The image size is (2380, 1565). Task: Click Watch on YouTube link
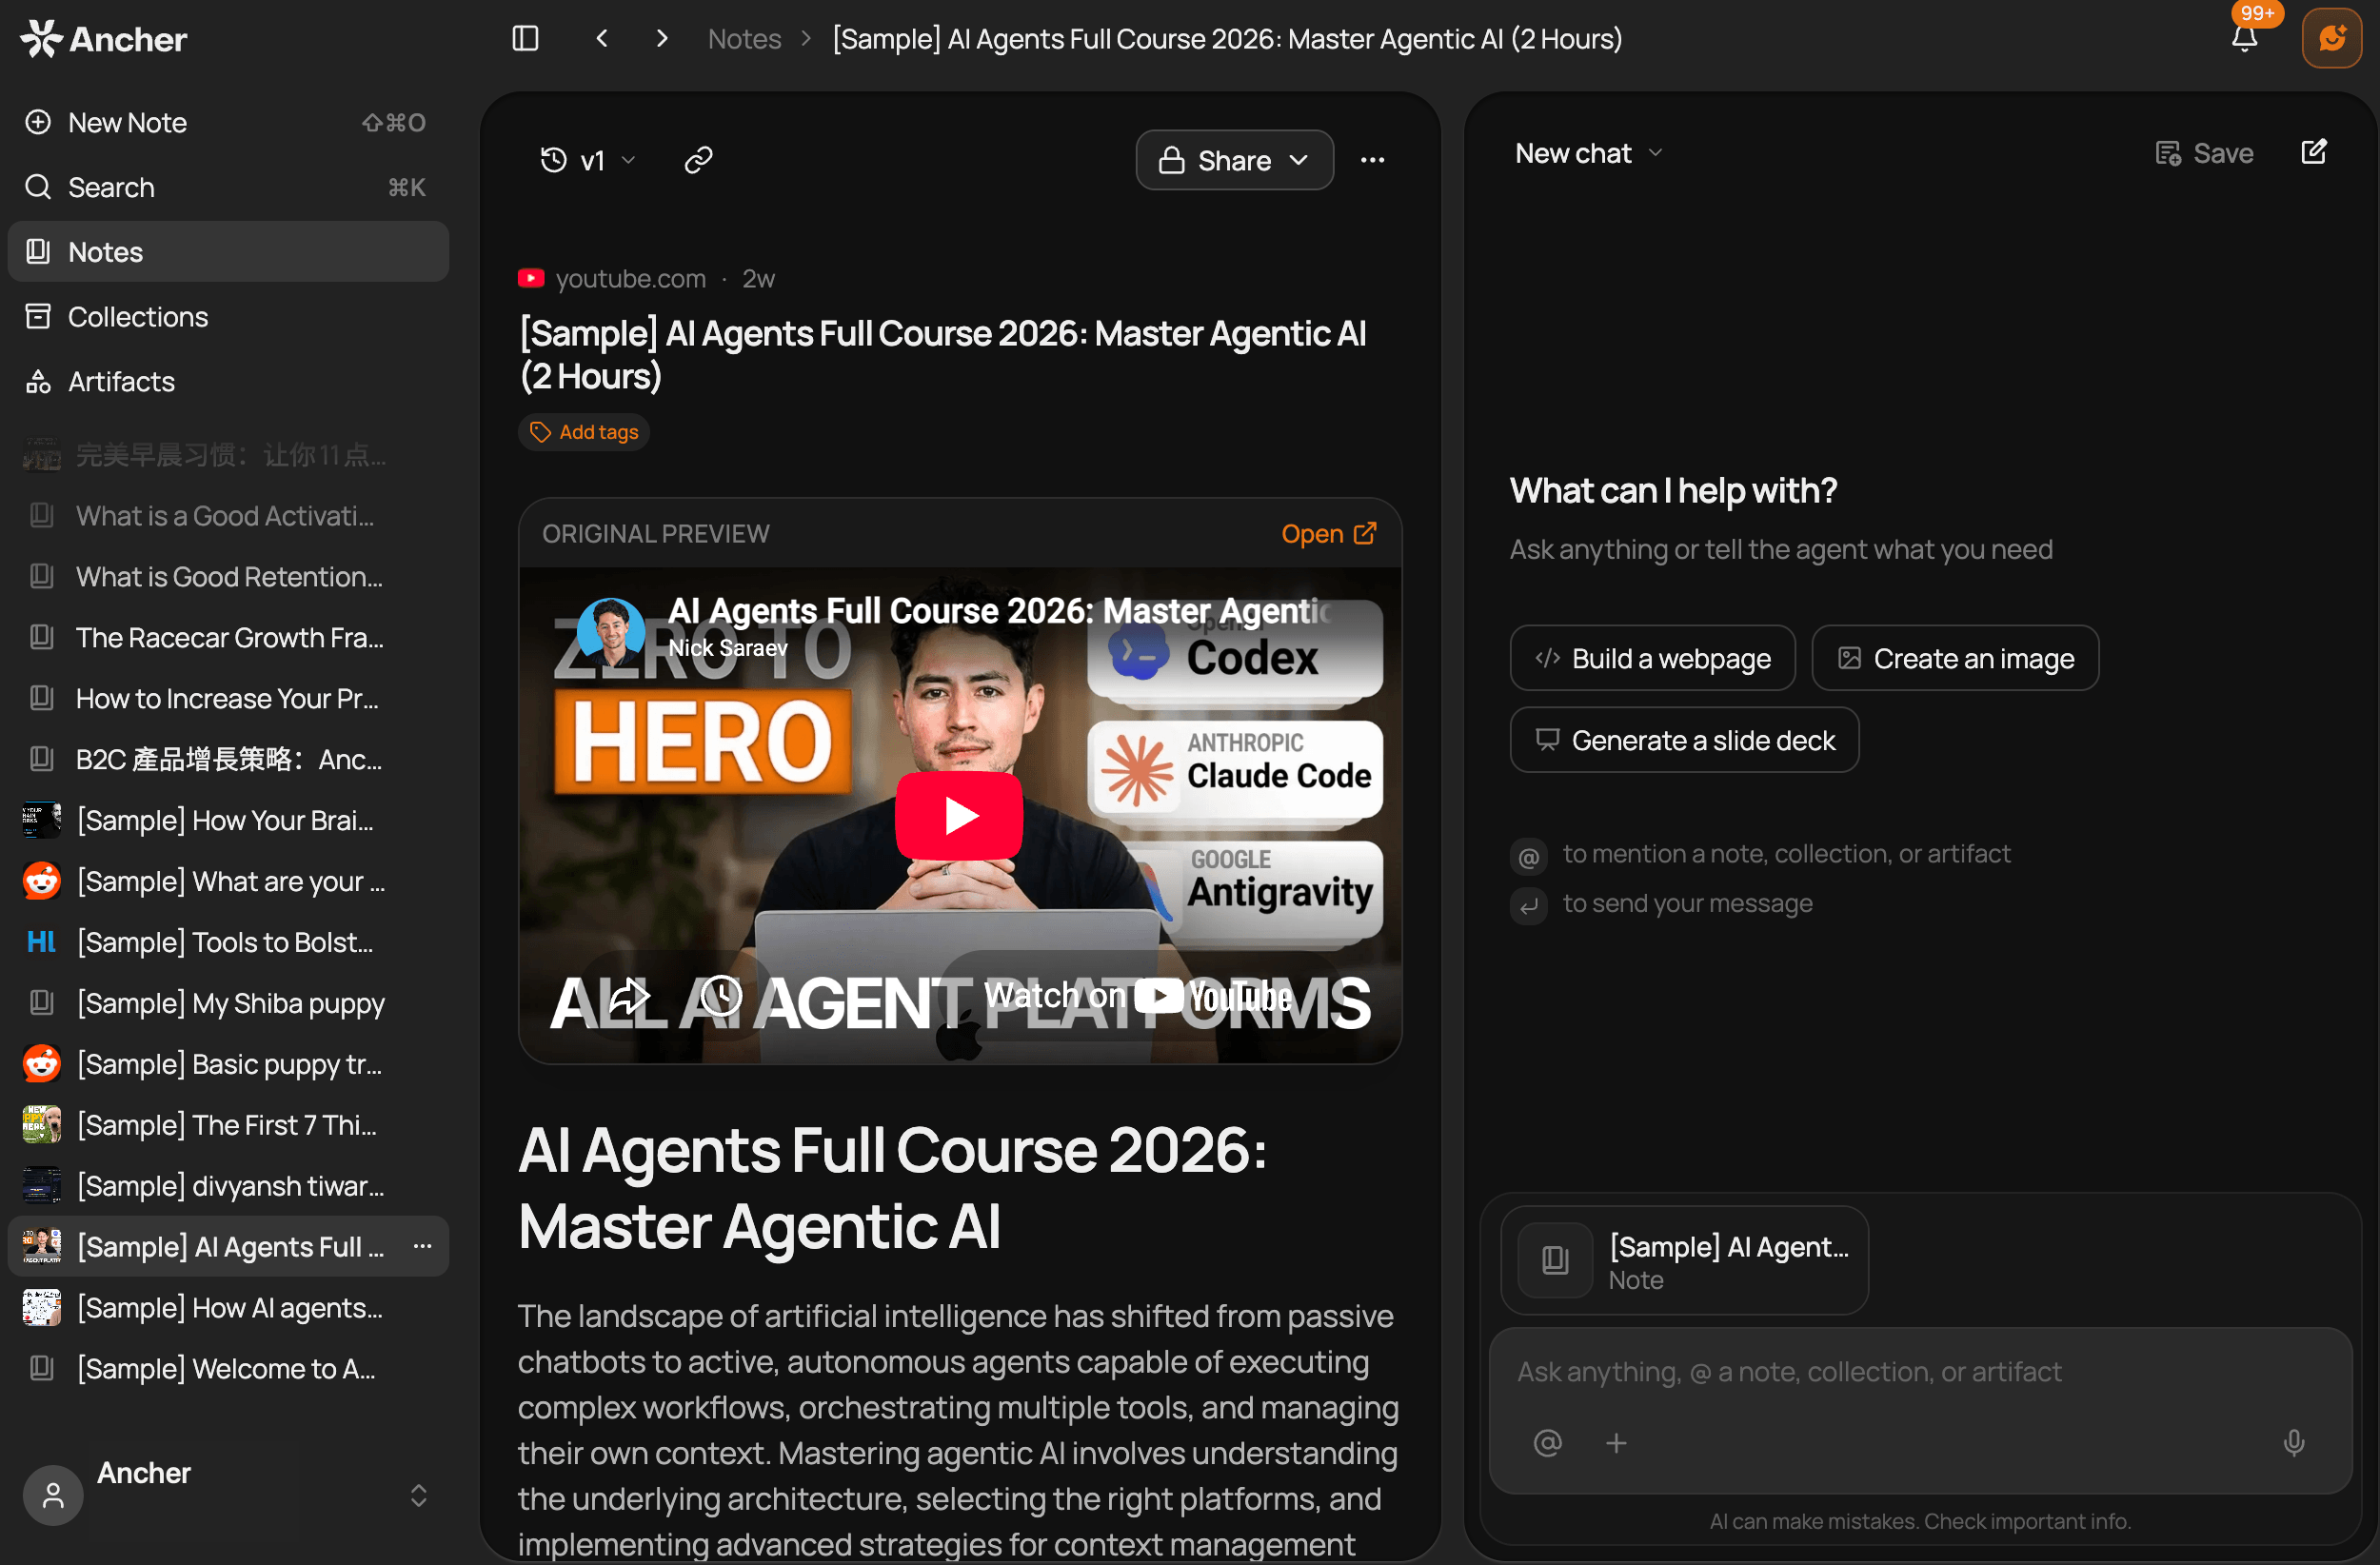pyautogui.click(x=1137, y=995)
